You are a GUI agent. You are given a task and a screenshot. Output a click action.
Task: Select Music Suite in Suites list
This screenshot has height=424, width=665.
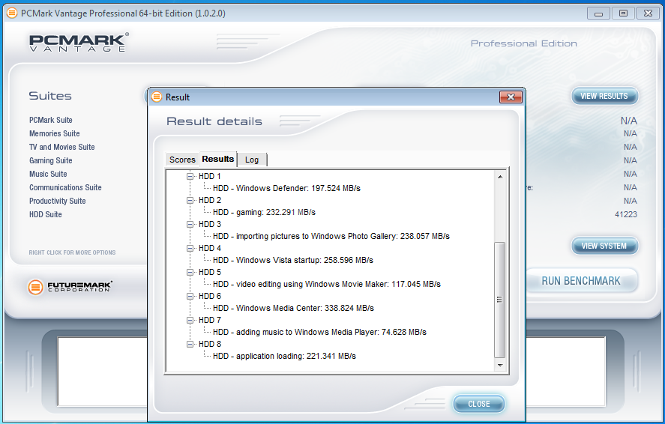click(x=48, y=174)
